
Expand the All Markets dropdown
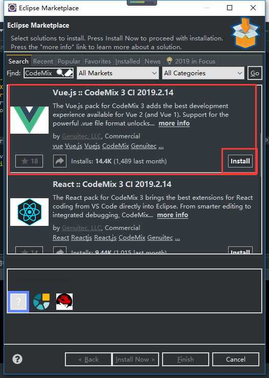coord(118,73)
